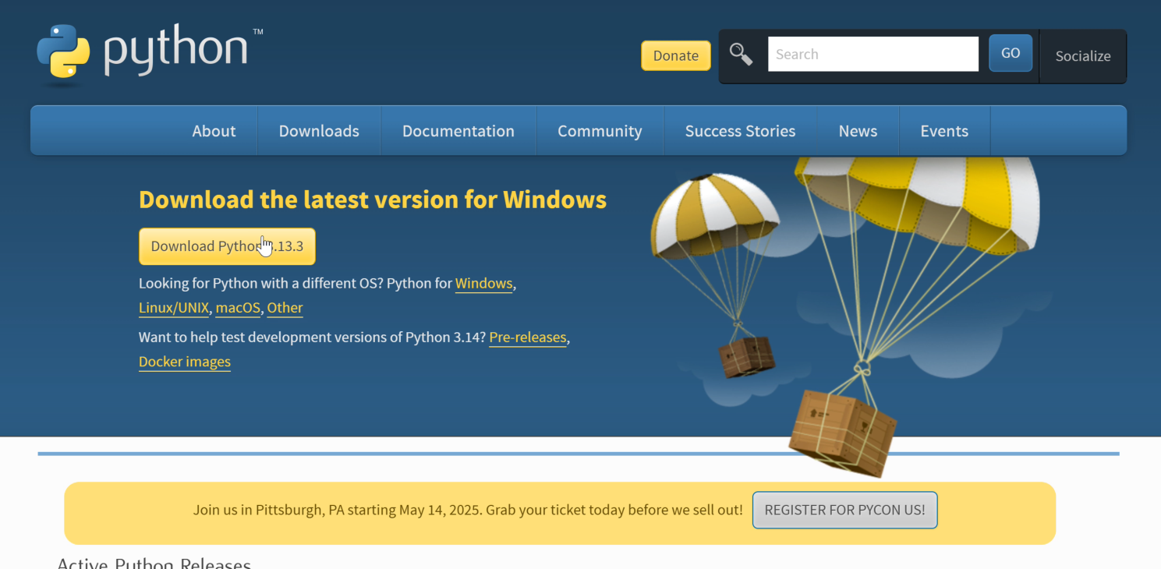Open the Events menu
Image resolution: width=1161 pixels, height=569 pixels.
pyautogui.click(x=944, y=131)
